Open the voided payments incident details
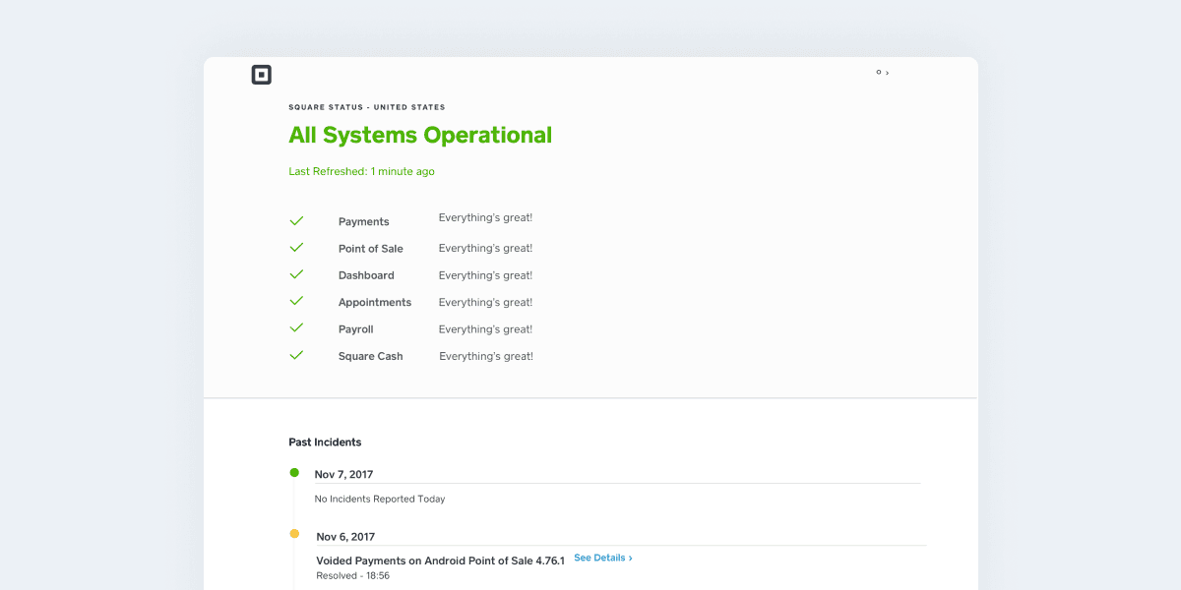Screen dimensions: 1181x590 [602, 558]
